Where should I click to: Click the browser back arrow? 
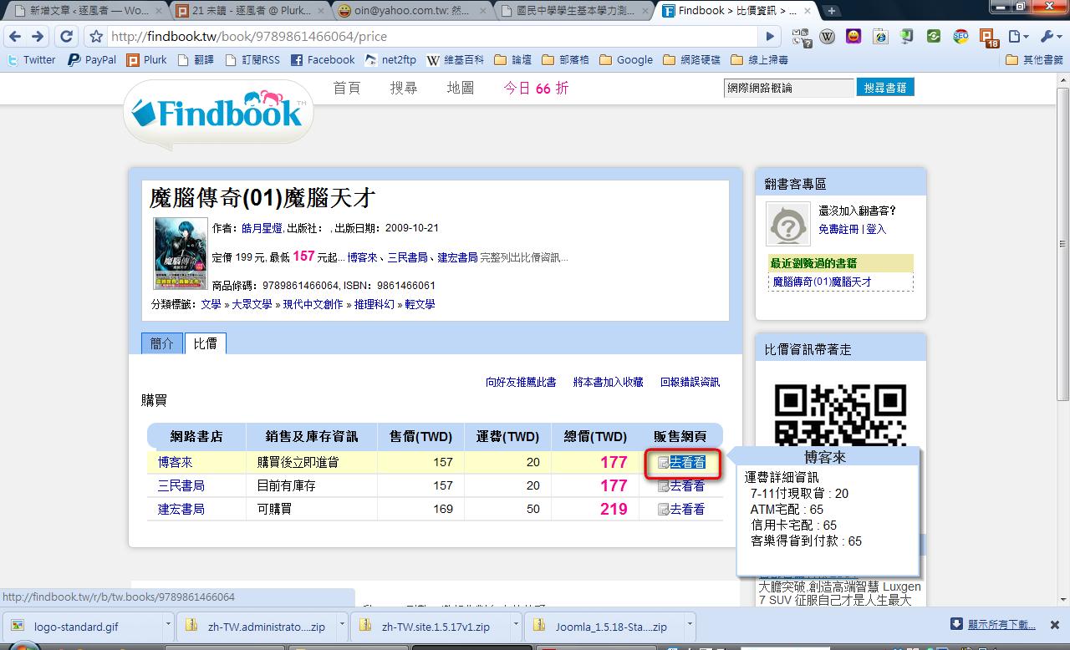tap(15, 37)
